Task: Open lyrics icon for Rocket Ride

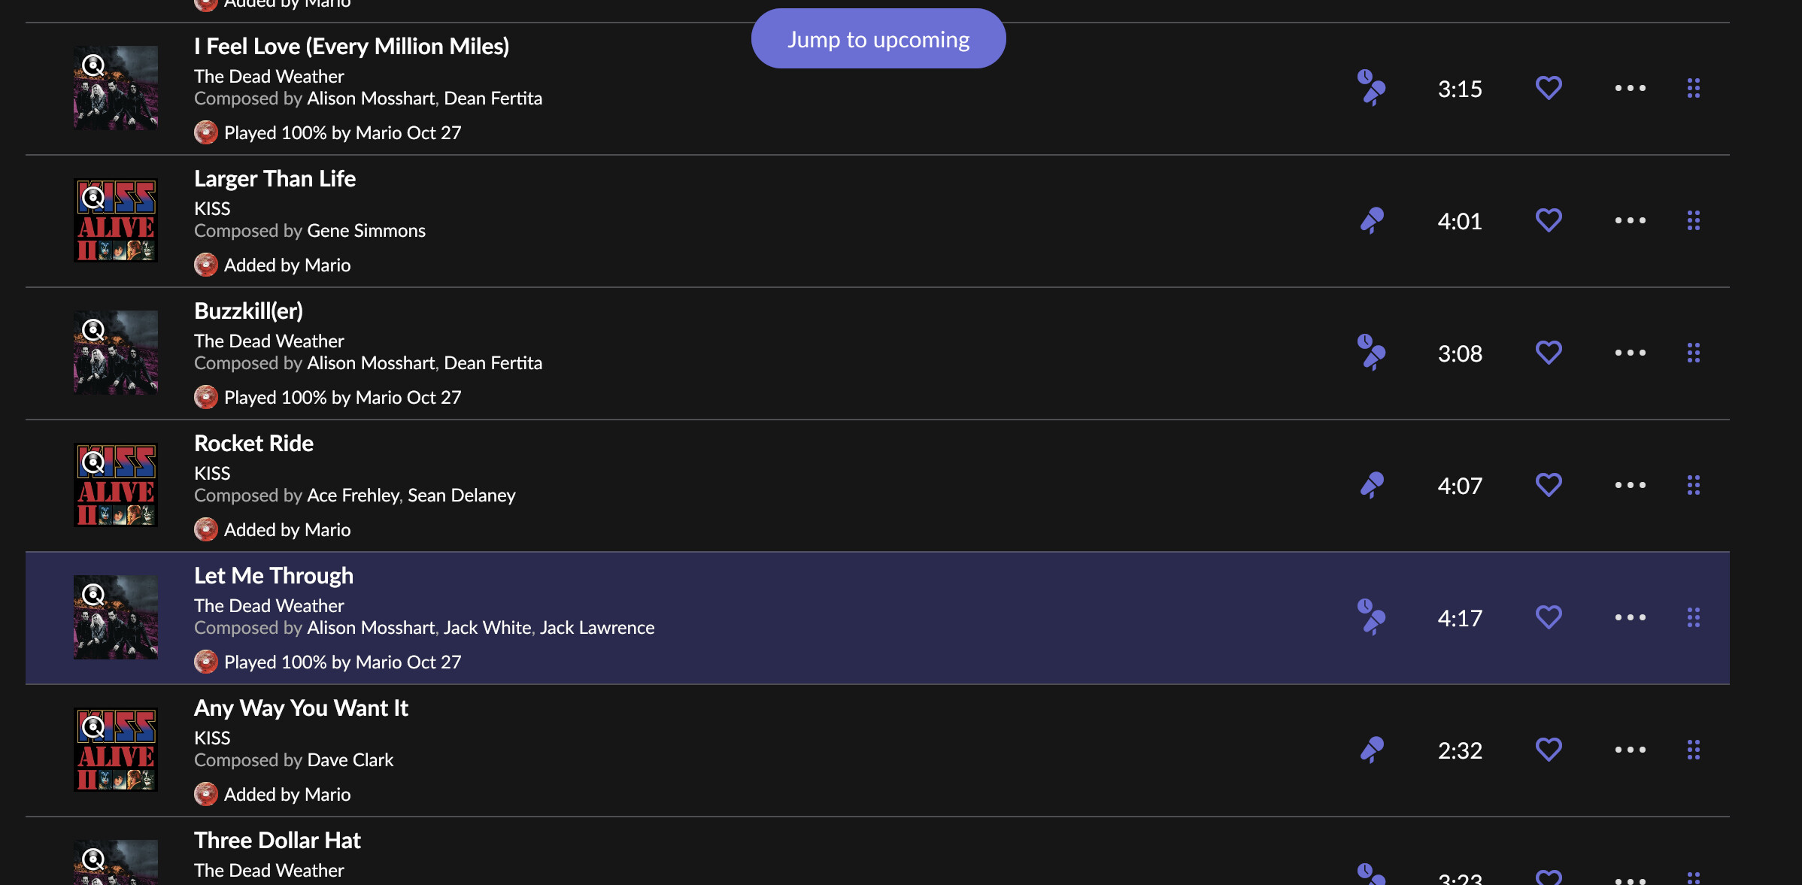Action: point(1372,485)
